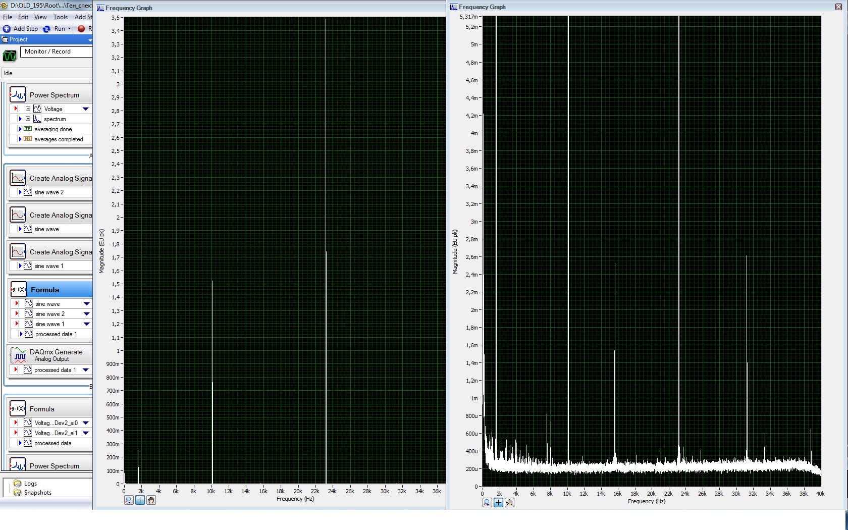848x530 pixels.
Task: Click the Run toolbar button label
Action: pos(60,29)
